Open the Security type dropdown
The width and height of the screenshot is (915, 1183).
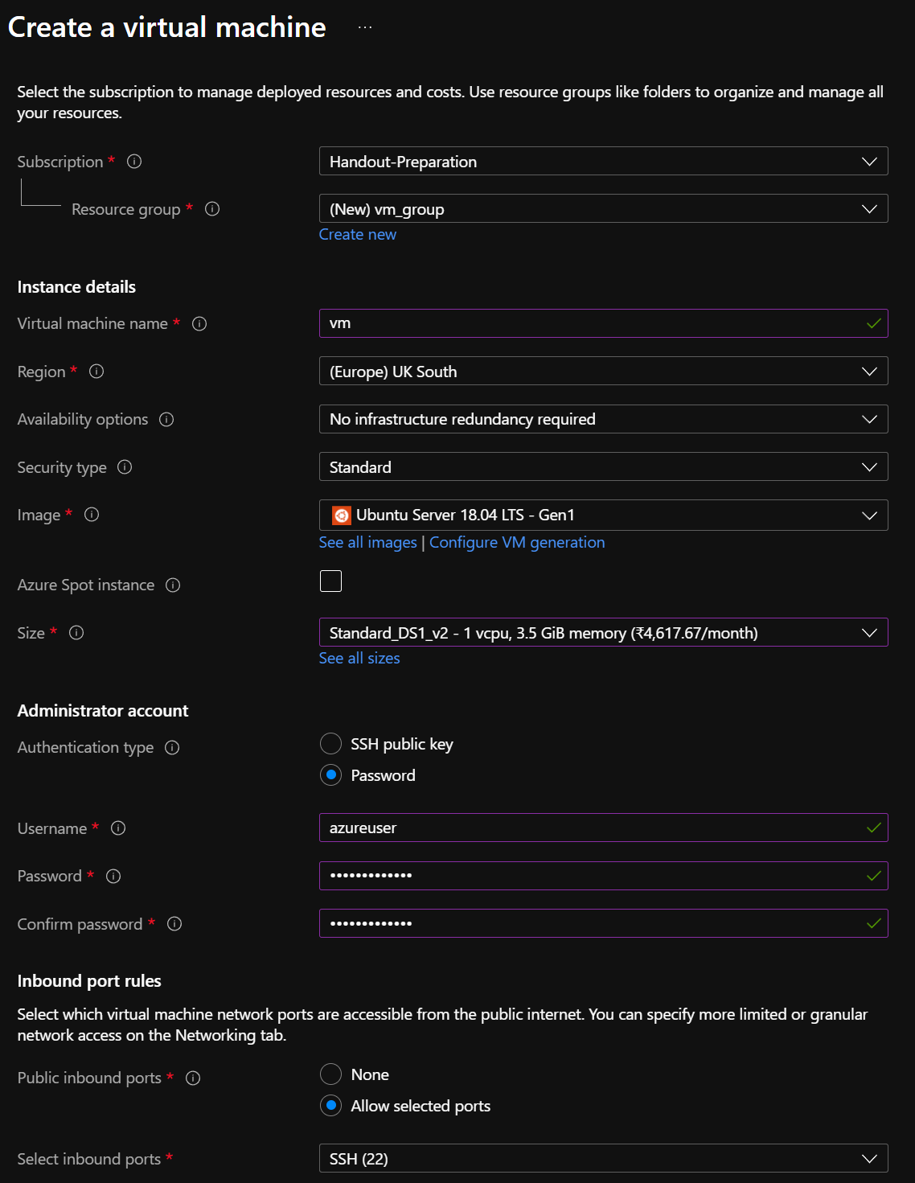tap(604, 466)
